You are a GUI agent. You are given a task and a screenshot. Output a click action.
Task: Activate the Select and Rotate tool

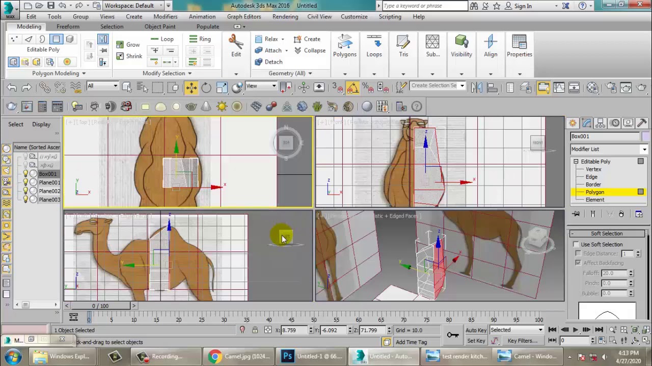206,87
